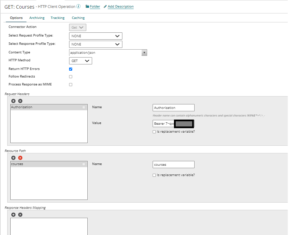Open the Caching tab
Screen dimensions: 296x235
coord(78,18)
